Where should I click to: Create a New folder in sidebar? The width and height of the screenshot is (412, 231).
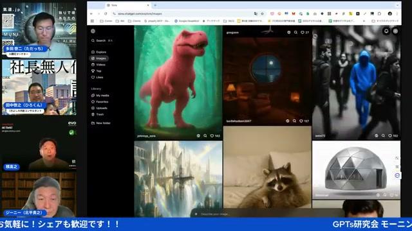click(x=101, y=123)
